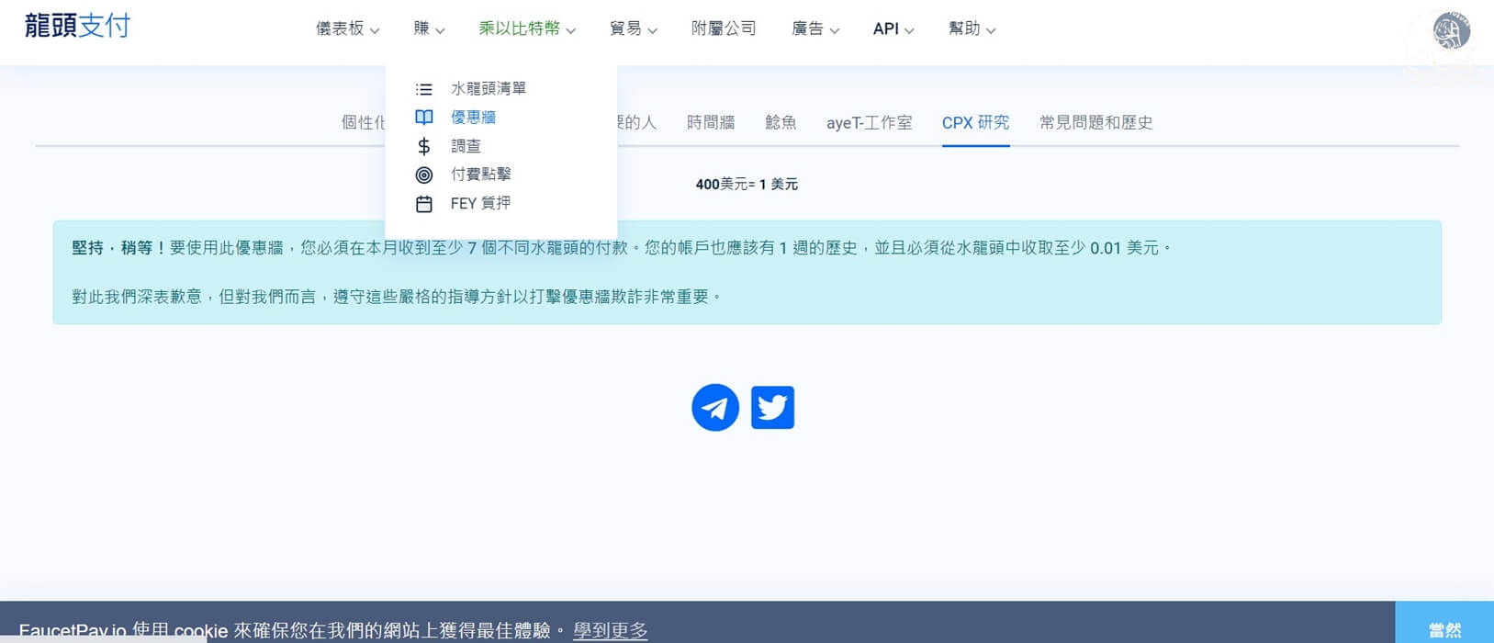Expand the 賺 dropdown menu
The width and height of the screenshot is (1494, 643).
[x=429, y=29]
